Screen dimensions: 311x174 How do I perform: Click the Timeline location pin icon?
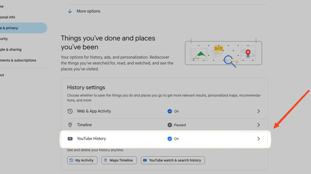[70, 125]
